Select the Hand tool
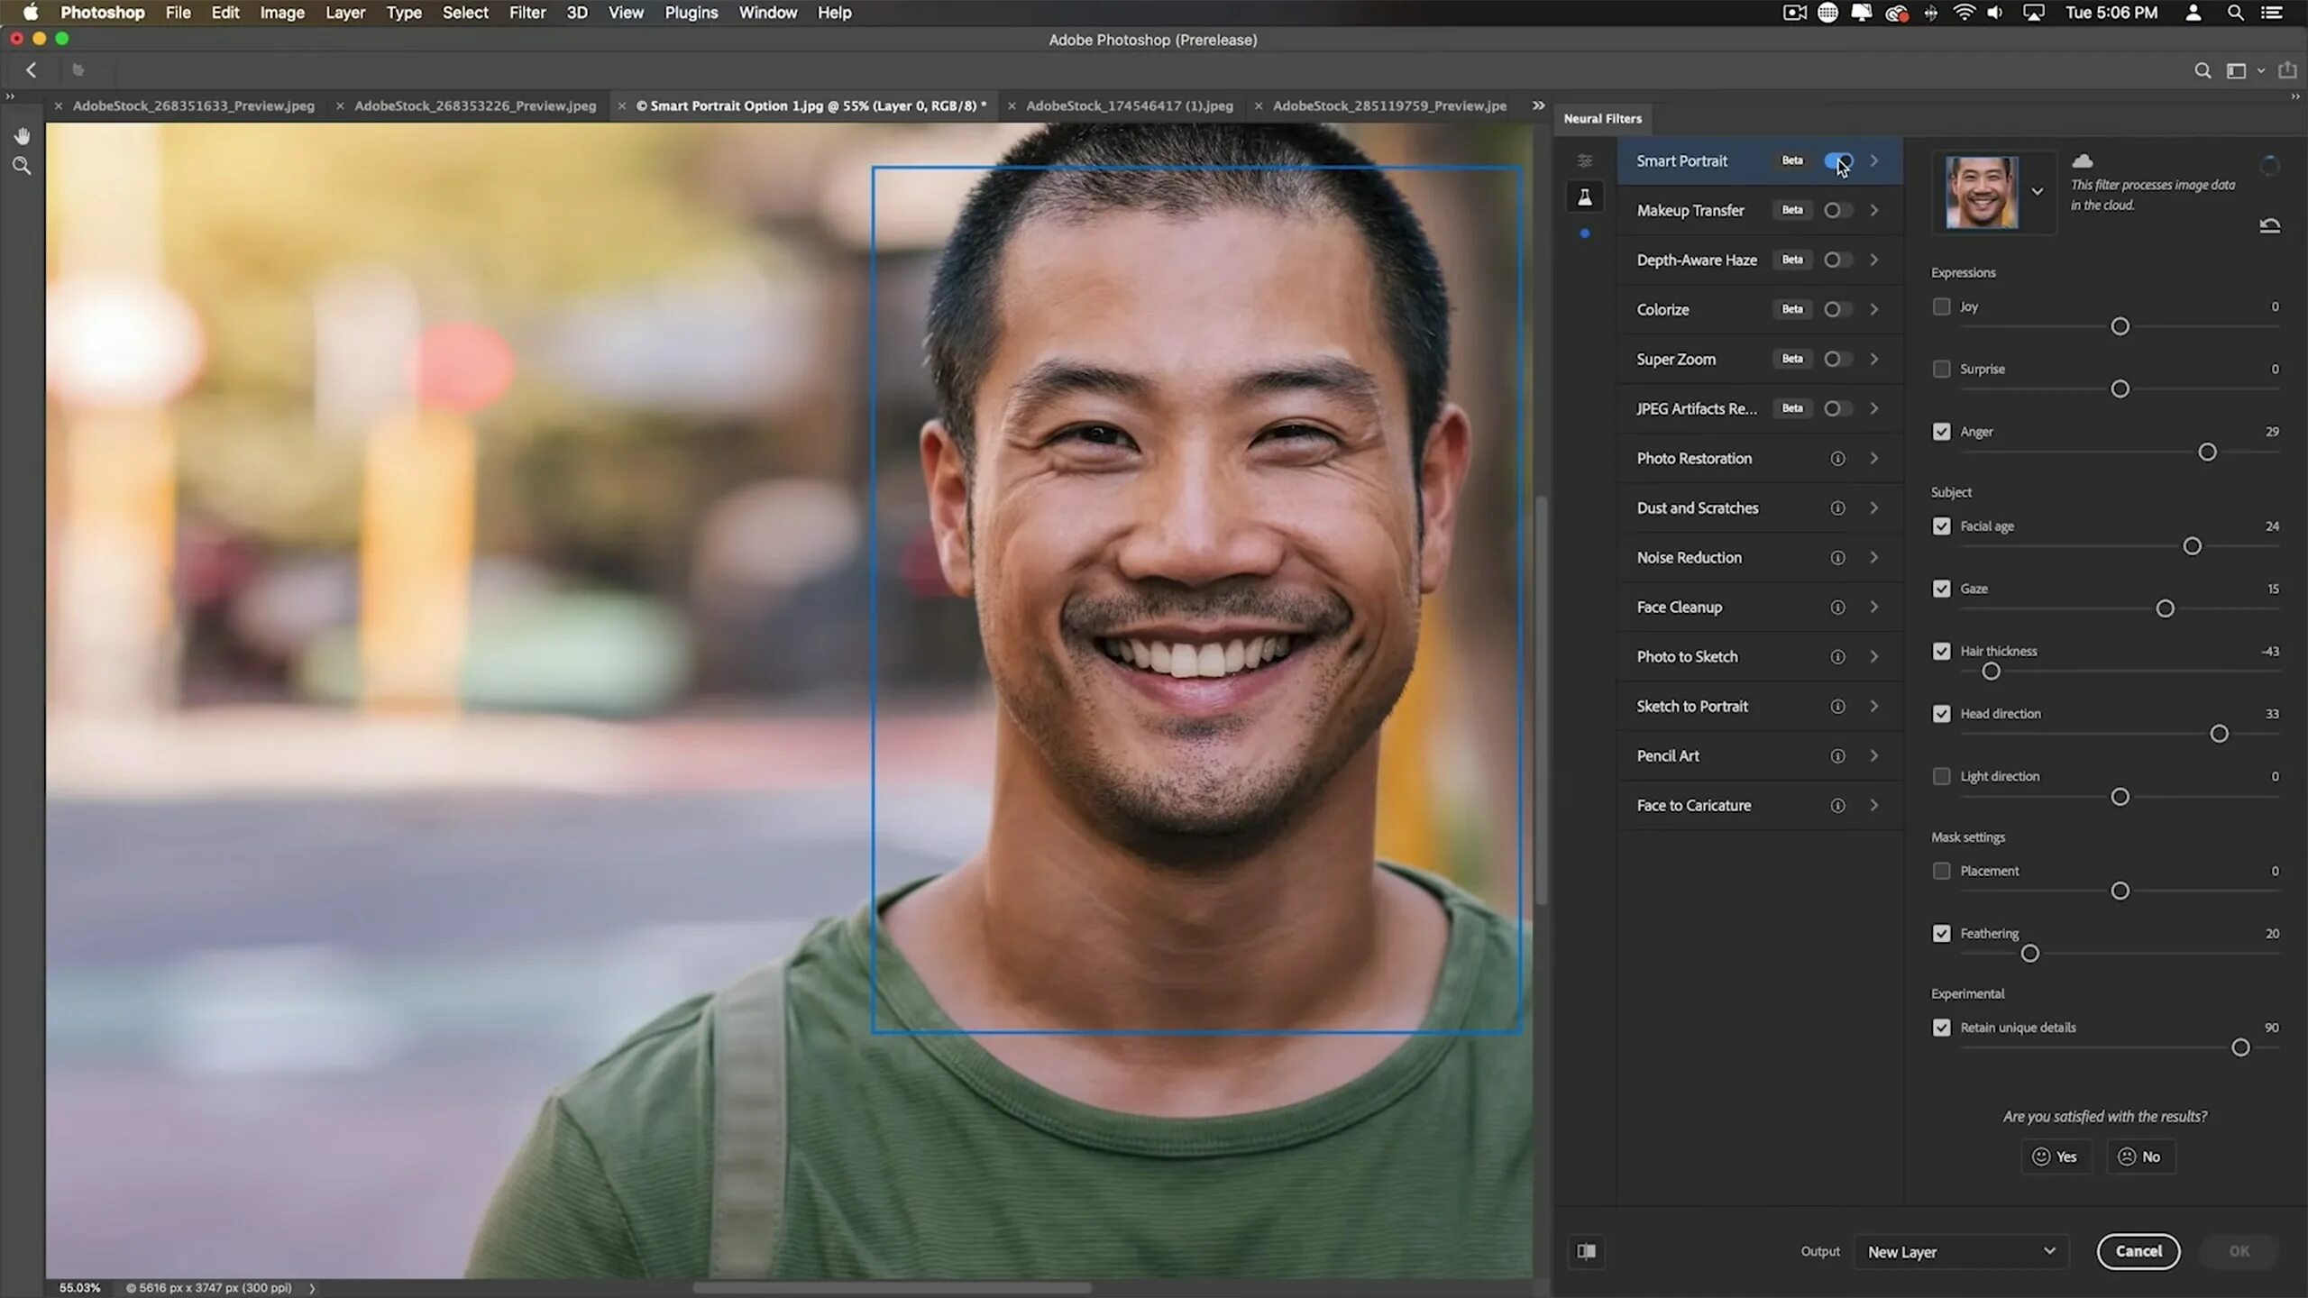This screenshot has width=2308, height=1298. point(22,136)
